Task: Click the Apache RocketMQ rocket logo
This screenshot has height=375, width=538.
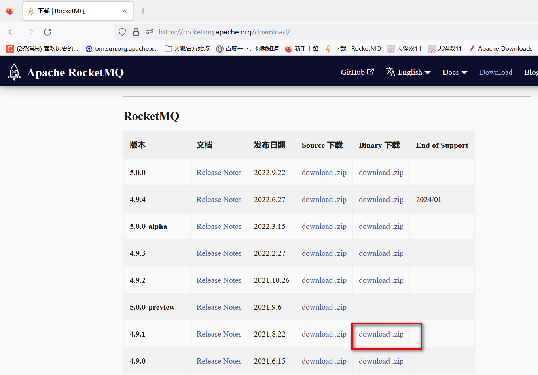Action: pyautogui.click(x=14, y=72)
